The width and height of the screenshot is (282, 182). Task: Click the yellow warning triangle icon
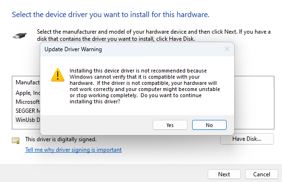tap(58, 75)
